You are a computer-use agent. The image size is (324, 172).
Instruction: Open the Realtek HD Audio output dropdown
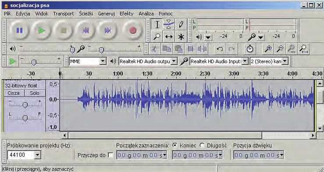pos(174,61)
